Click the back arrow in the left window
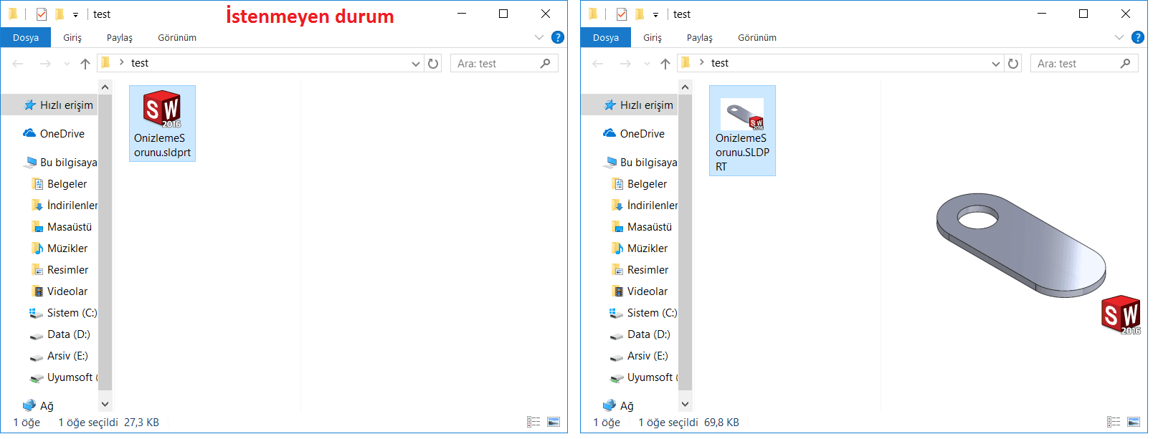1153x439 pixels. (x=18, y=64)
